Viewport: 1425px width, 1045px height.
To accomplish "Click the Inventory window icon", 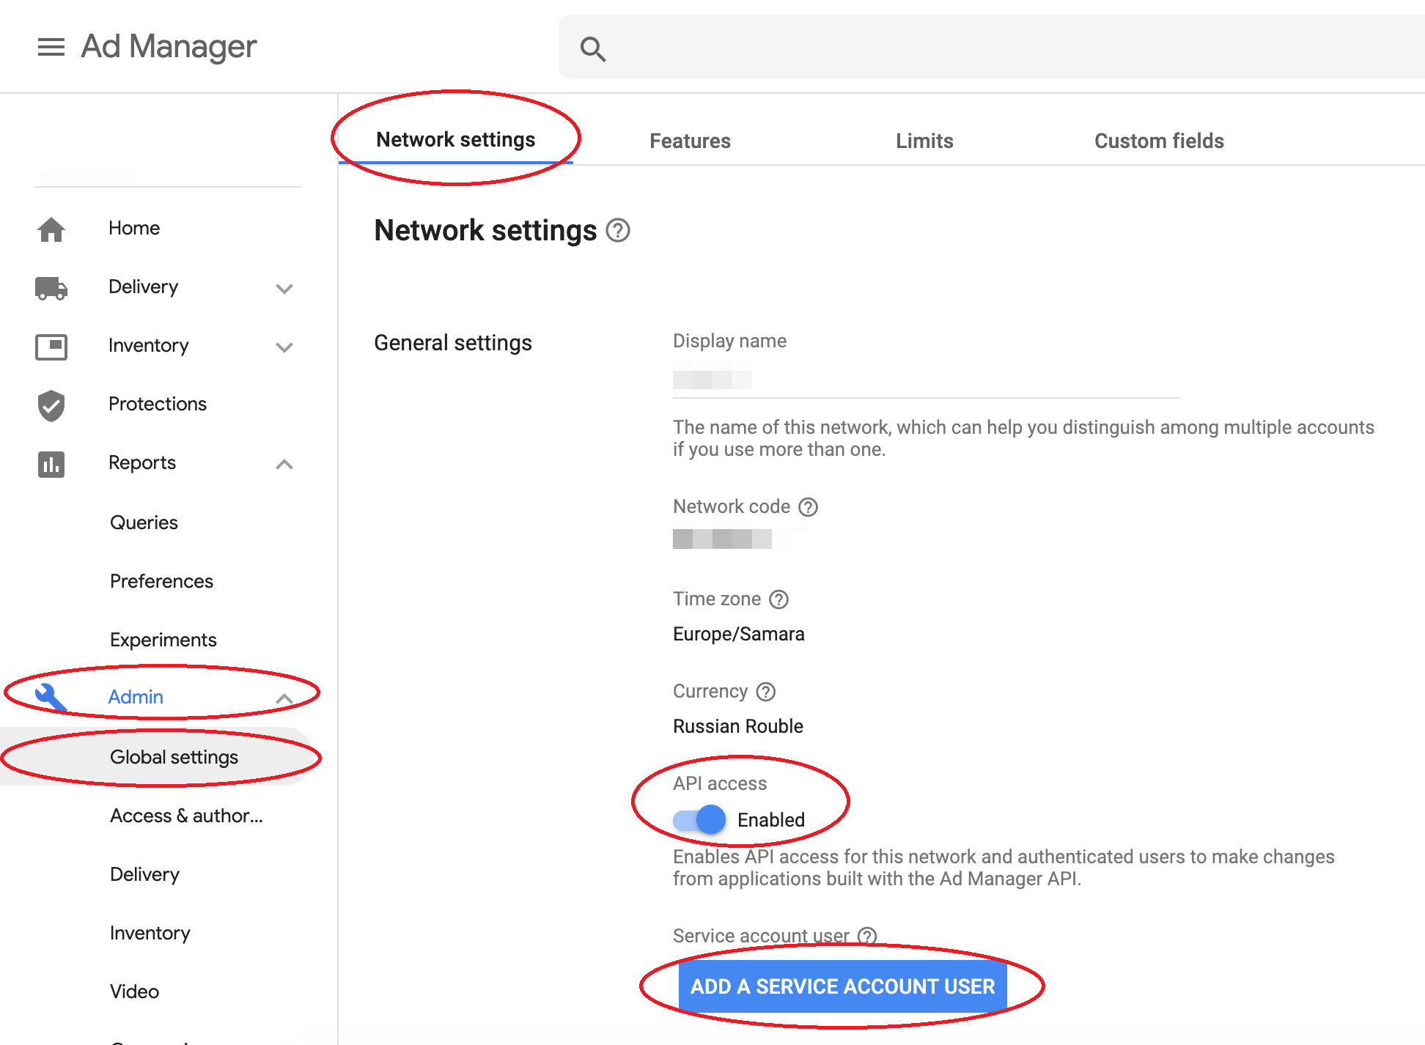I will pyautogui.click(x=51, y=347).
